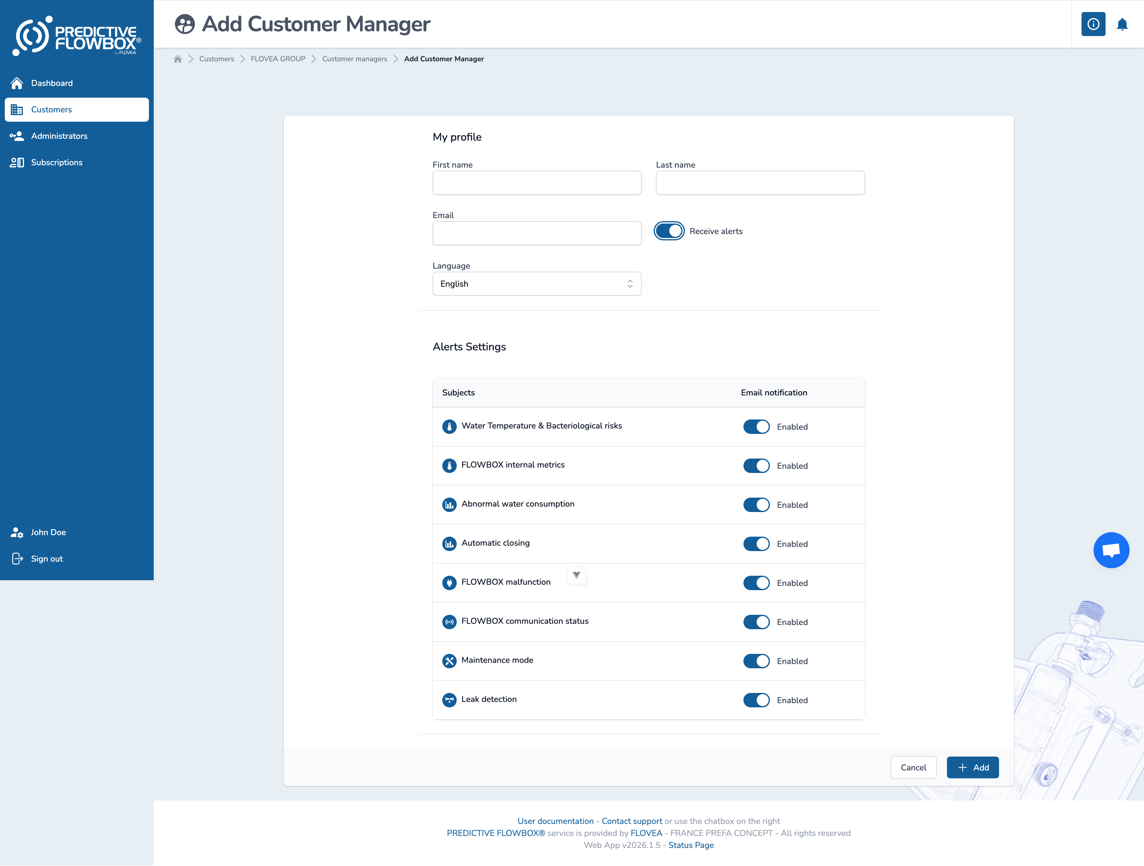Click the home icon in the breadcrumb

click(x=177, y=59)
